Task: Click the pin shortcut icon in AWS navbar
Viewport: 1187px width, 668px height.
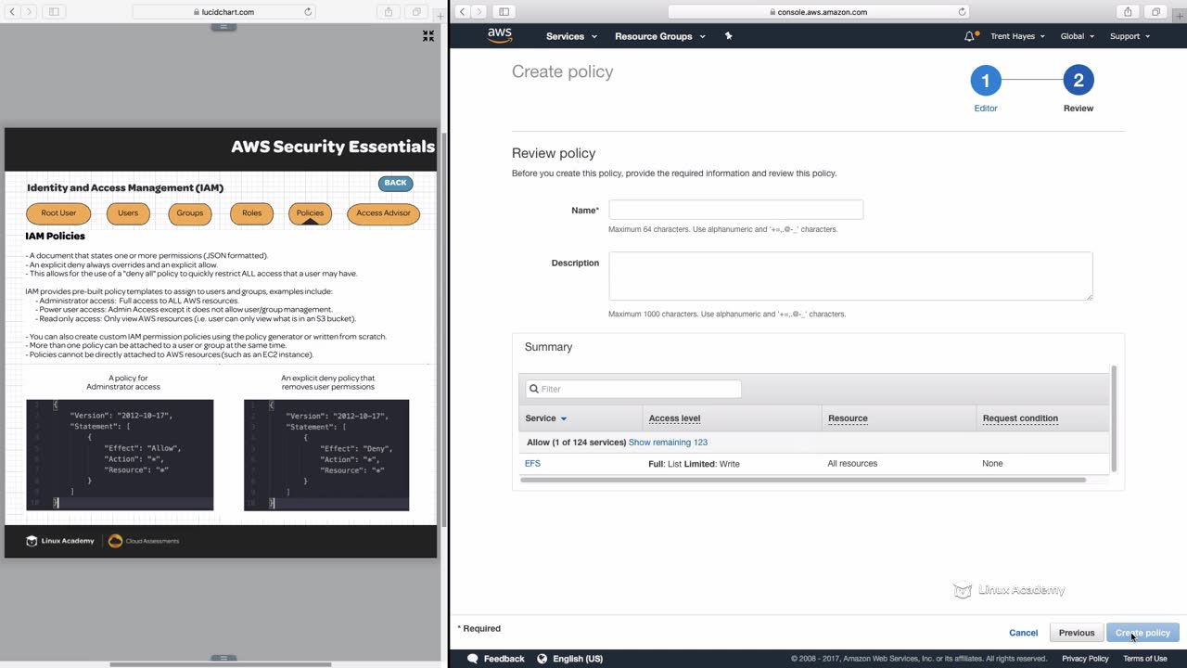Action: point(728,36)
